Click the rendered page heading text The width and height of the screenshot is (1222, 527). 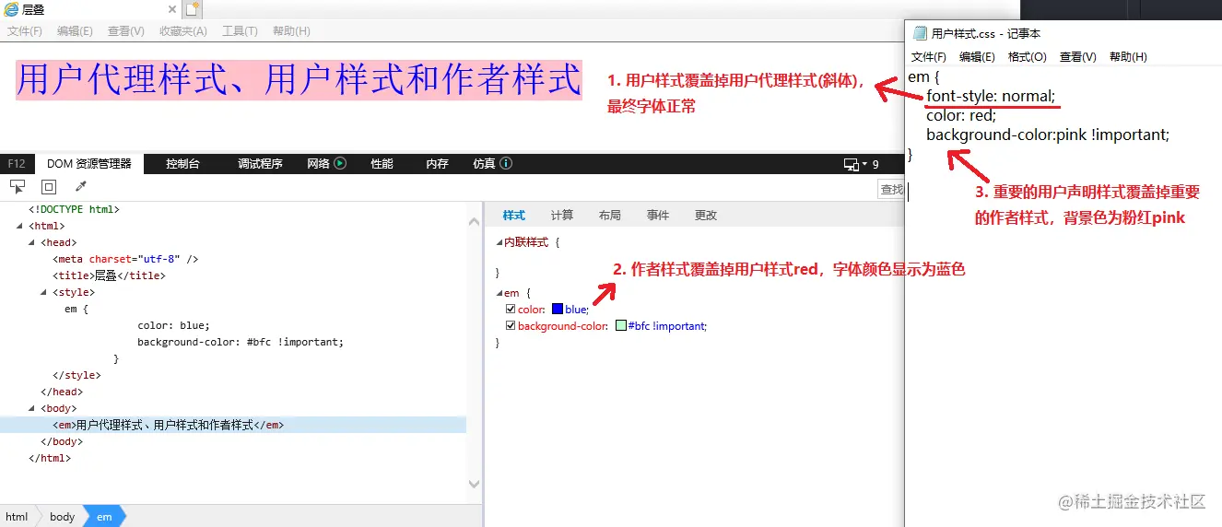tap(300, 79)
